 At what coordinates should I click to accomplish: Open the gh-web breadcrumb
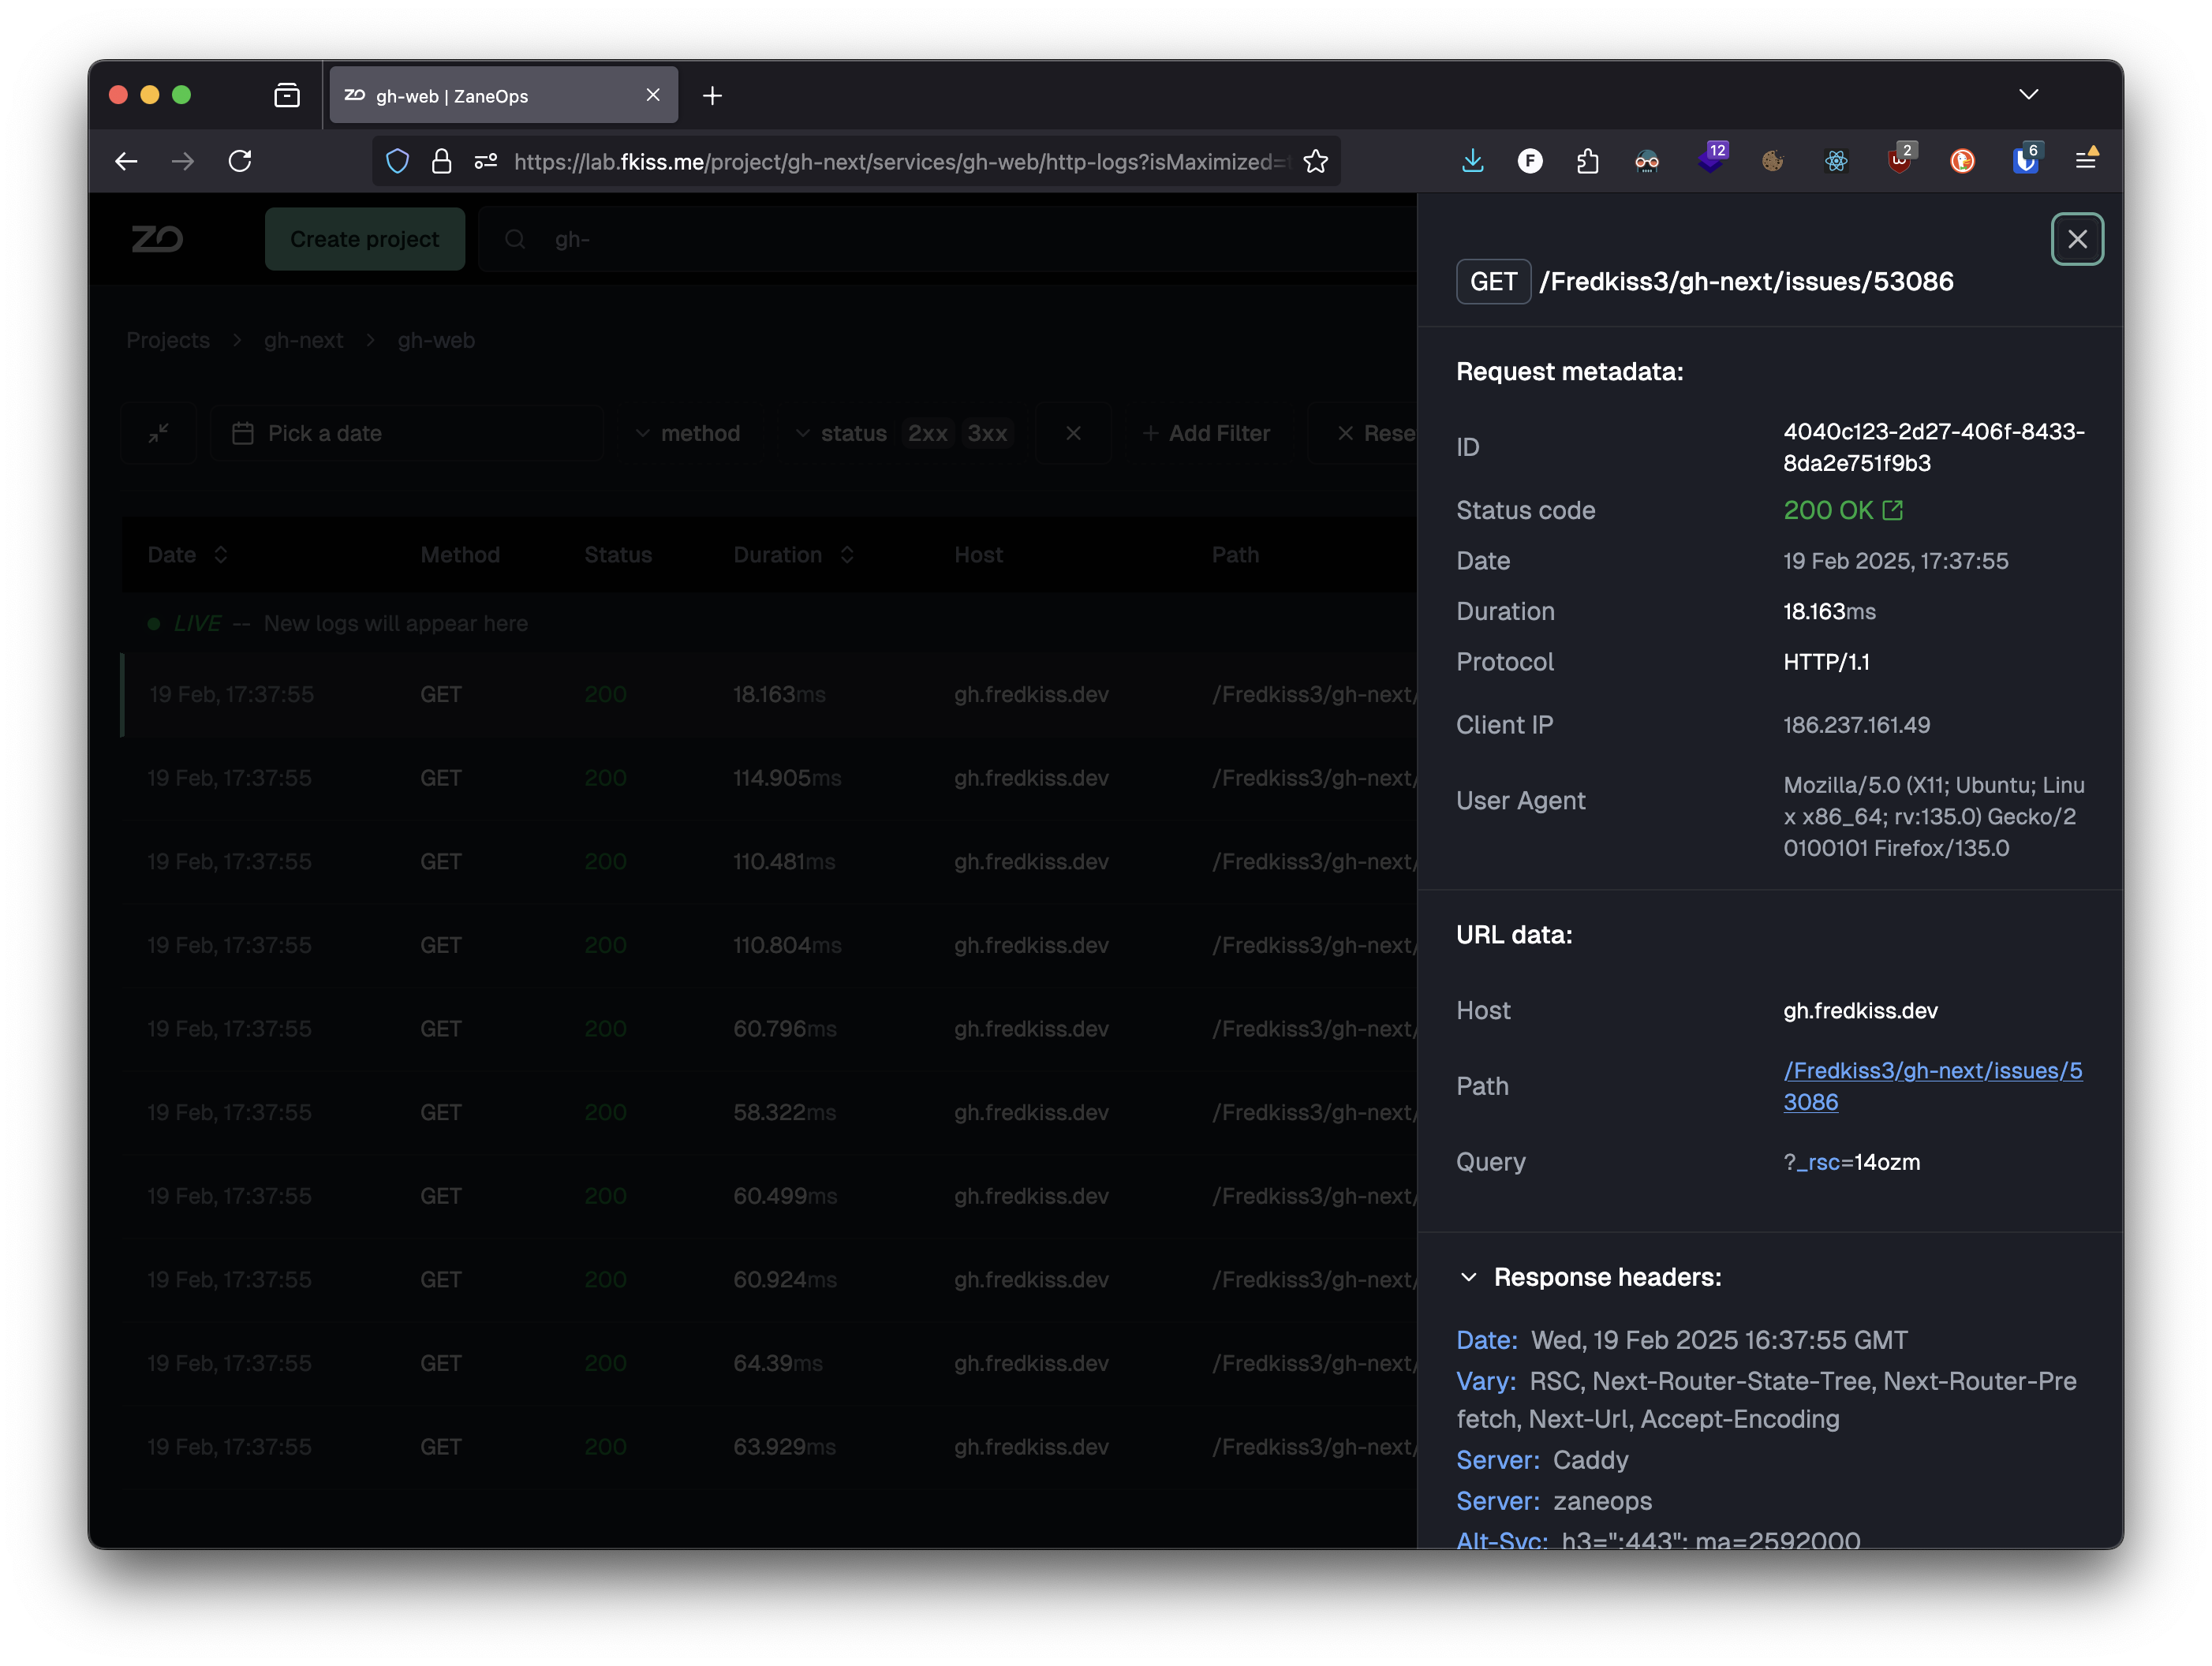pos(436,340)
